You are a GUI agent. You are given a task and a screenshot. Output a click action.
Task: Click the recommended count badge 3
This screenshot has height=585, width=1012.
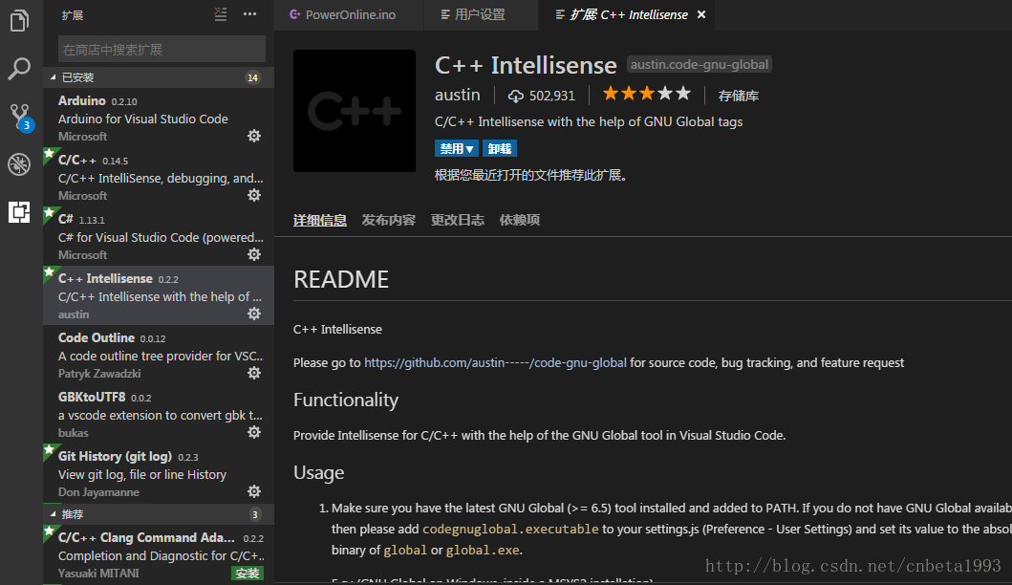255,514
